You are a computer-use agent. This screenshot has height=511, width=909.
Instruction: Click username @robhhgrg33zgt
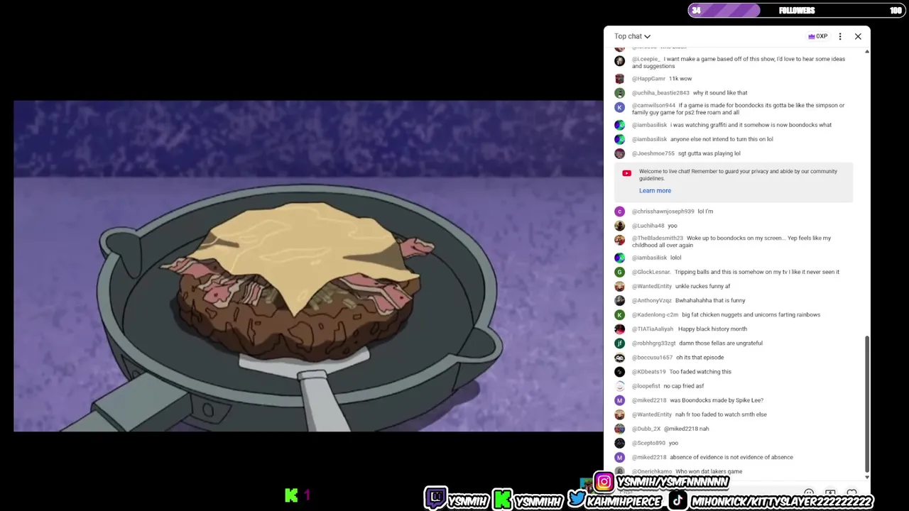click(x=654, y=344)
